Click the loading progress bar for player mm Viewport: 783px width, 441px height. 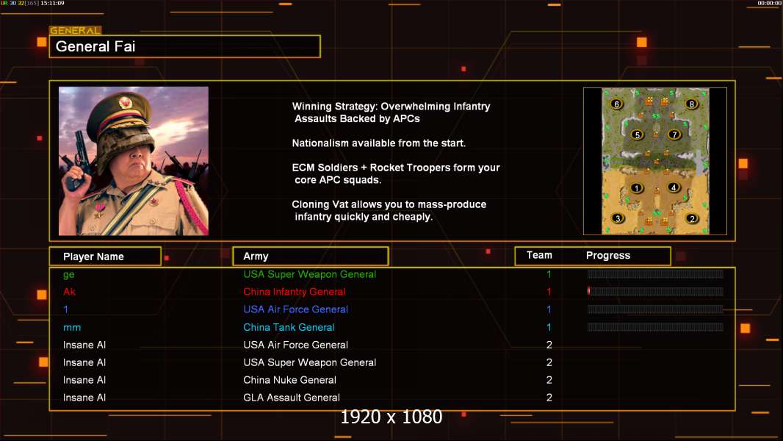[655, 327]
